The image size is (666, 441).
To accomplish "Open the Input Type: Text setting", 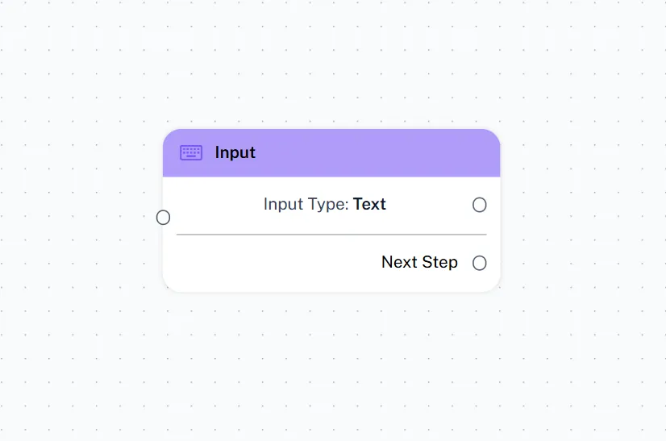I will (324, 205).
